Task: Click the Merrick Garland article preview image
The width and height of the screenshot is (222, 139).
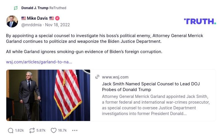Action: 48,95
